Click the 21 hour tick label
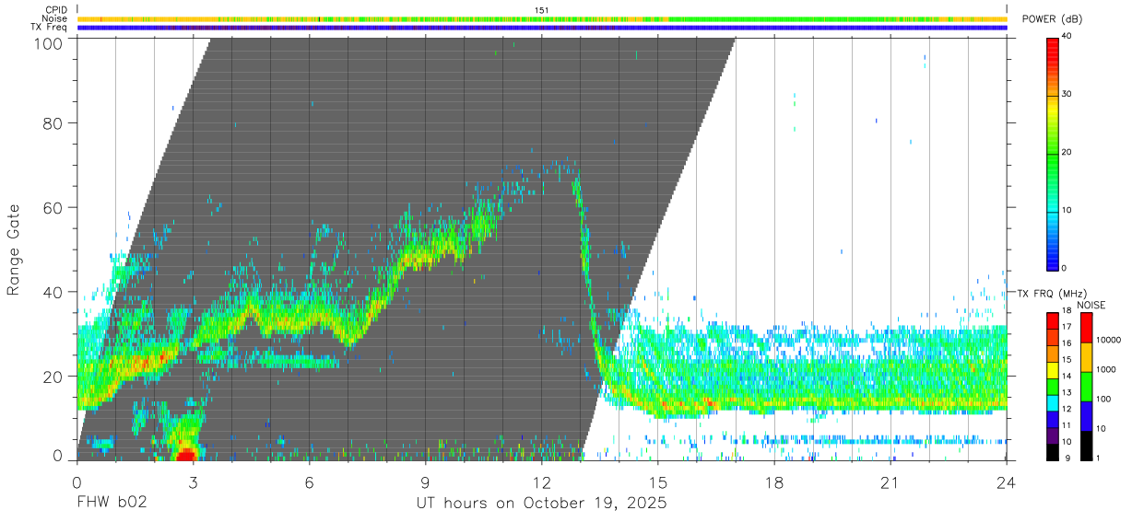 [x=890, y=481]
